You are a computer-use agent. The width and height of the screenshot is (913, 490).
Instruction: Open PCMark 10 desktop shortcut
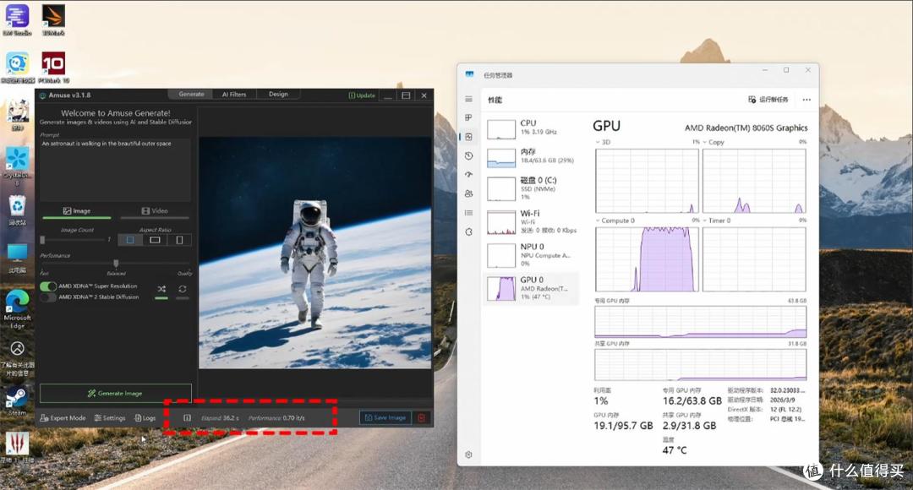[x=53, y=68]
